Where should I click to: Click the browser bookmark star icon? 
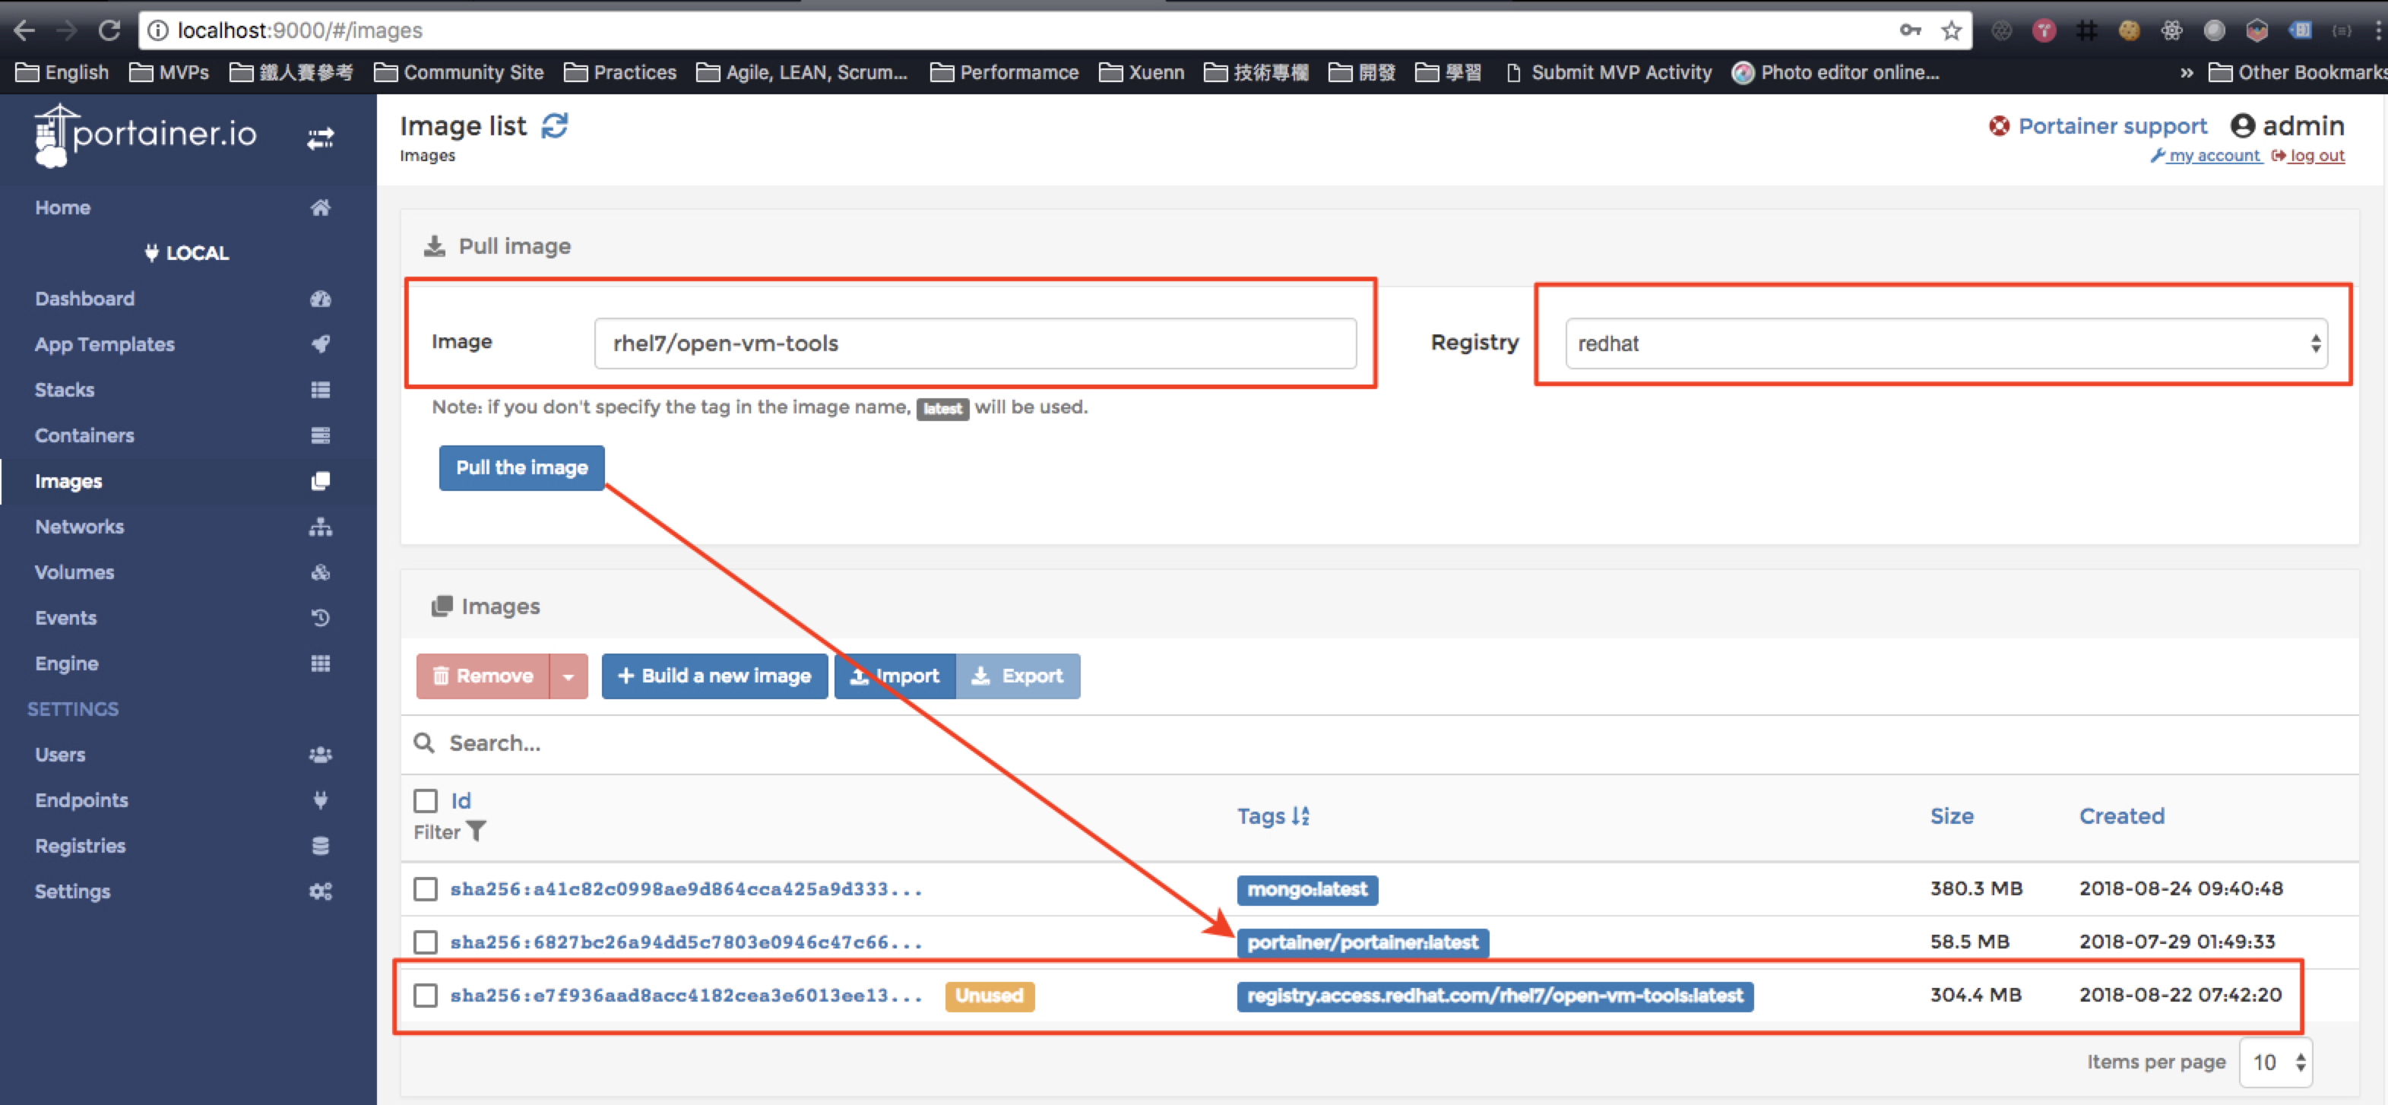tap(1952, 30)
